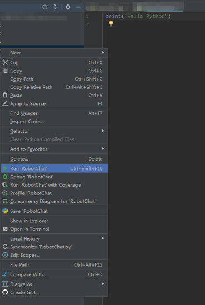
Task: Click the collapse all icon in project toolbar
Action: (x=55, y=7)
